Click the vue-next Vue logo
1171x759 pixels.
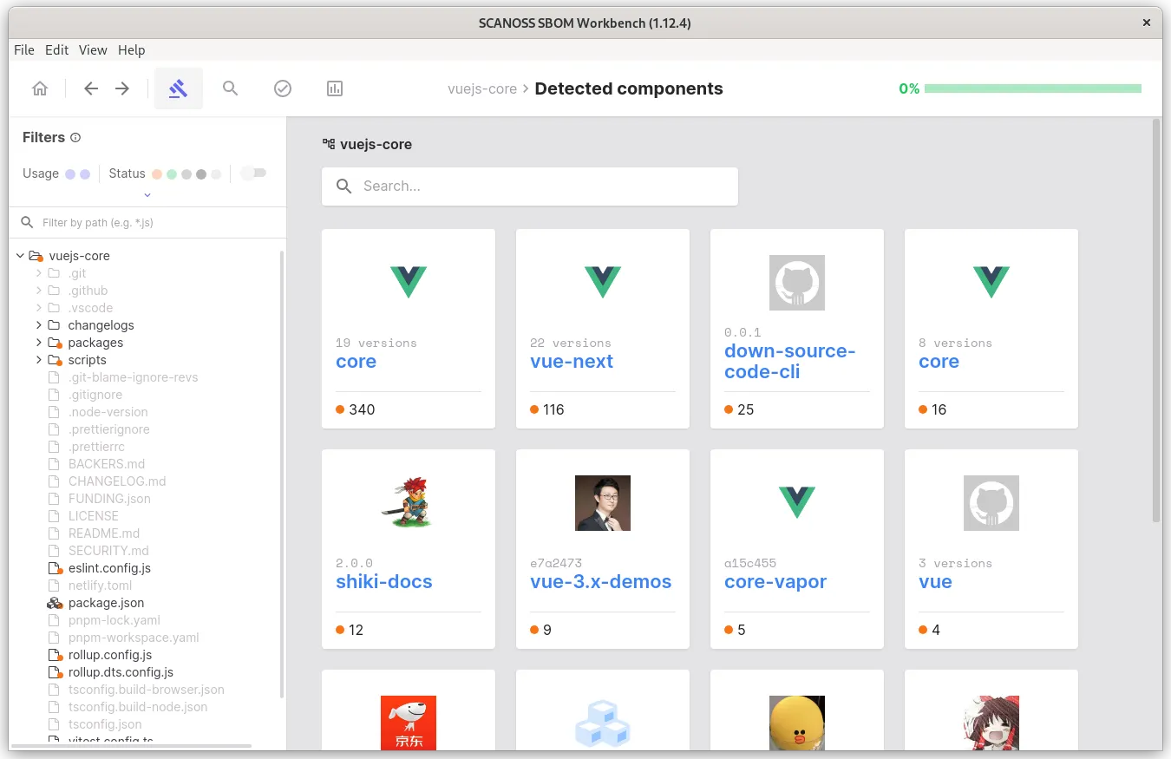603,282
